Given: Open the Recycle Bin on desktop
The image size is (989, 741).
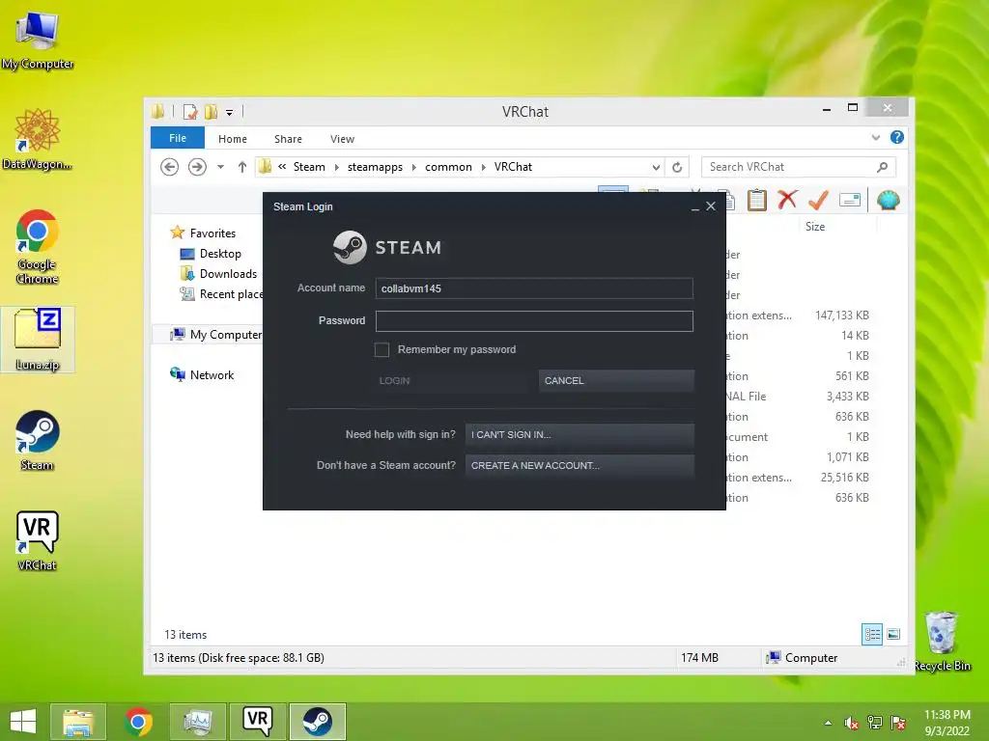Looking at the screenshot, I should pos(942,641).
